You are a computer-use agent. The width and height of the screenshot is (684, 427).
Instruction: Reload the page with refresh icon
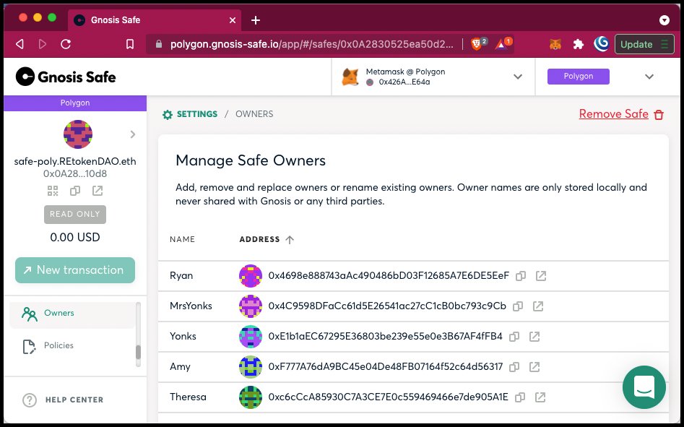(x=66, y=44)
